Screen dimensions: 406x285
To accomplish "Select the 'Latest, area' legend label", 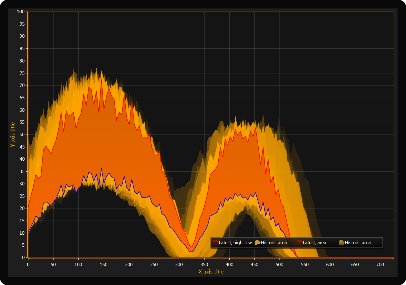I will pyautogui.click(x=314, y=243).
